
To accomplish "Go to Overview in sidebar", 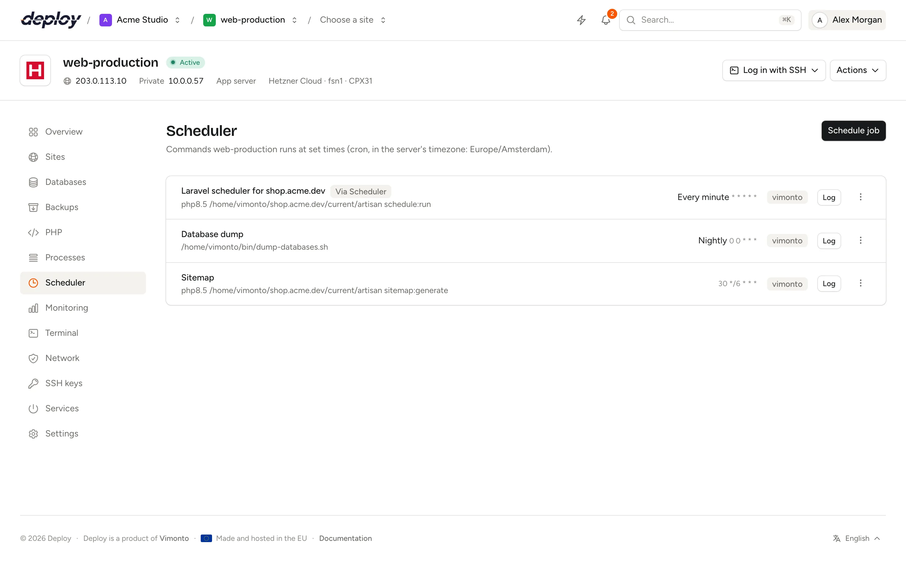I will [83, 132].
